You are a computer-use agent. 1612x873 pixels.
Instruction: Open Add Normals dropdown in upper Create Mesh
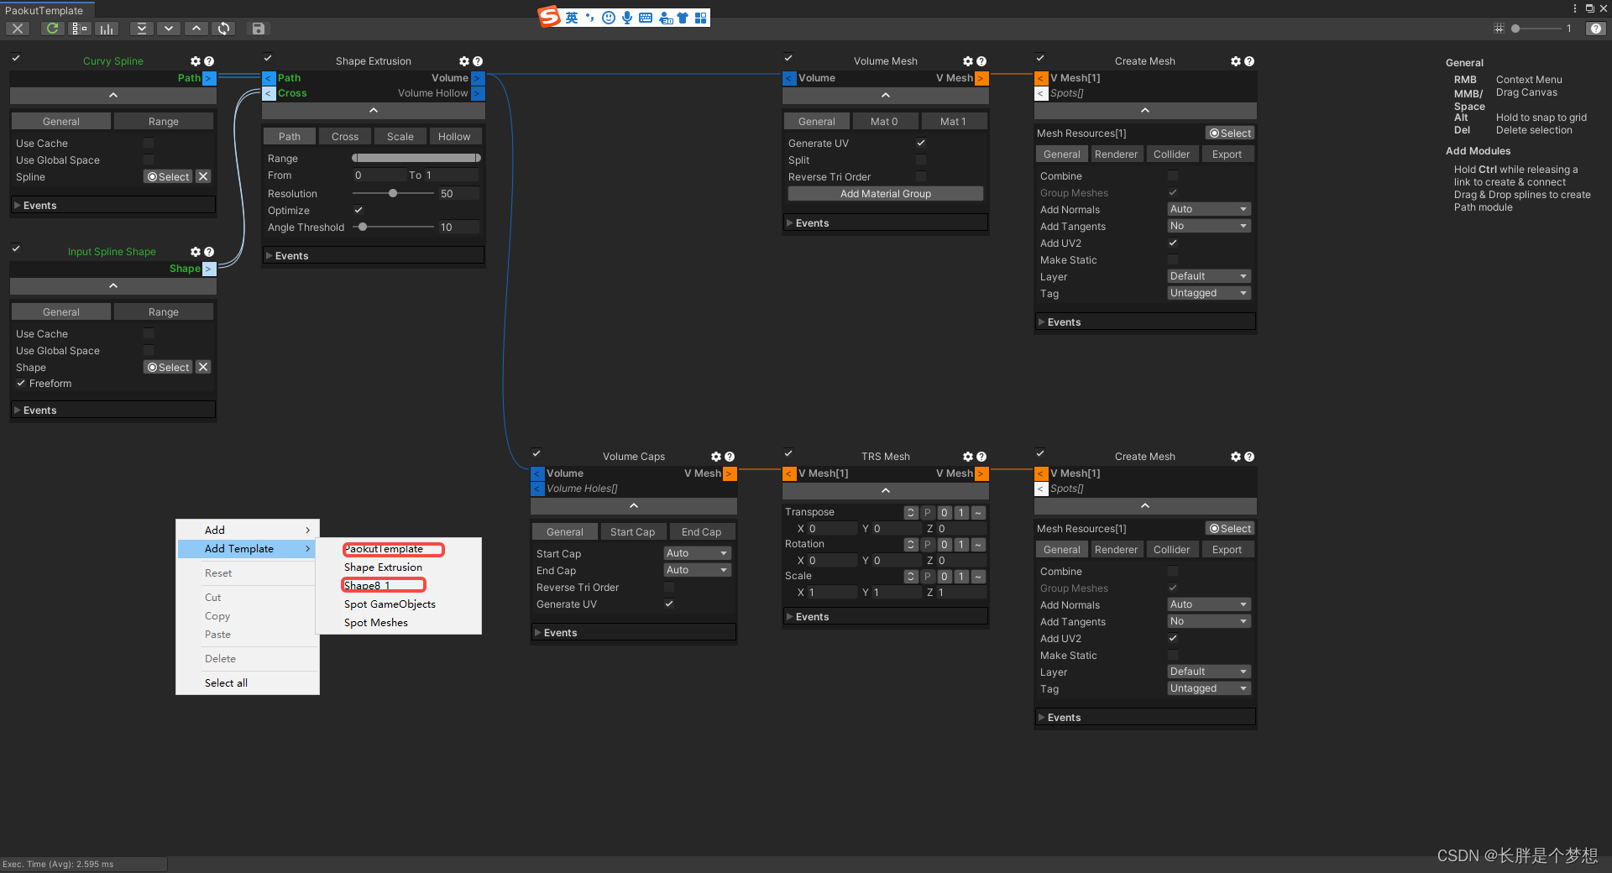[1209, 209]
